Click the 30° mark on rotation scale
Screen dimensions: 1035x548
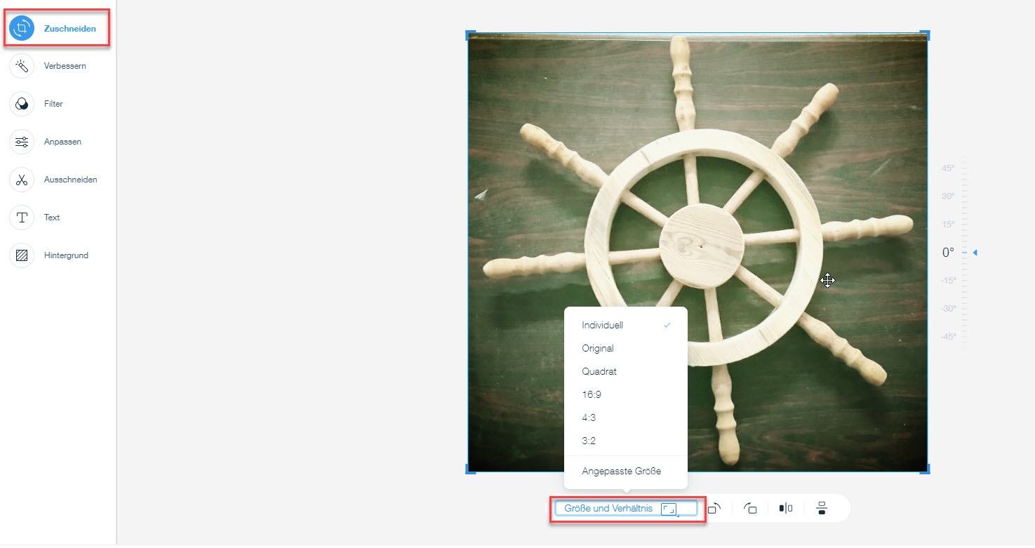click(x=948, y=196)
